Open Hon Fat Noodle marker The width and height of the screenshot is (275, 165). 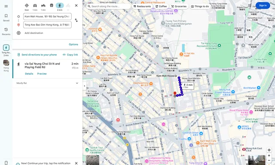98,57
